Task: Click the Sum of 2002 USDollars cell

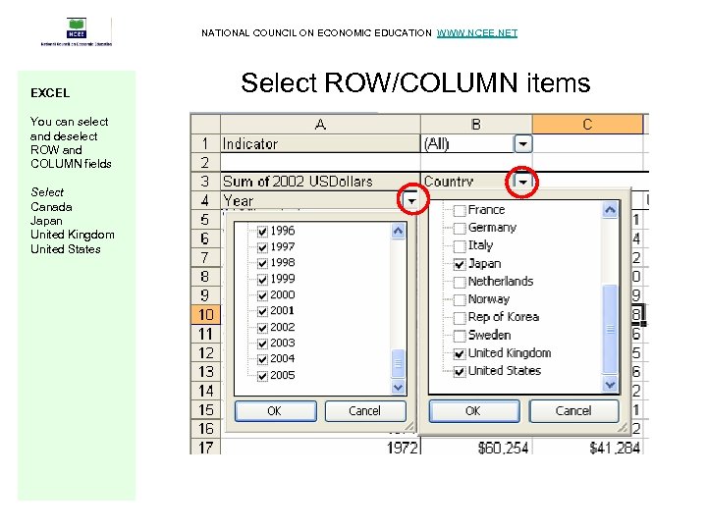Action: [x=320, y=182]
